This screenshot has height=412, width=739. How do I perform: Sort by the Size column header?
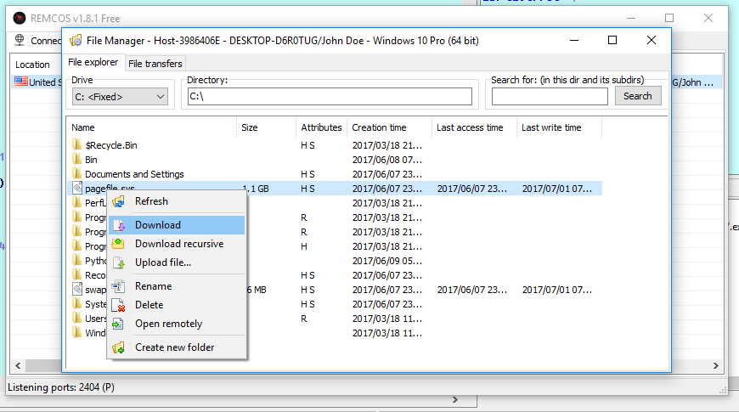[x=266, y=127]
